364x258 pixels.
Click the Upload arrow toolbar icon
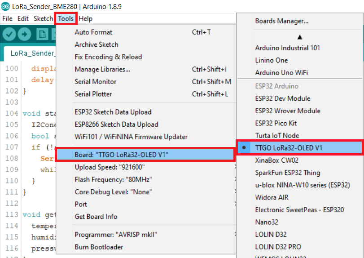tap(24, 34)
